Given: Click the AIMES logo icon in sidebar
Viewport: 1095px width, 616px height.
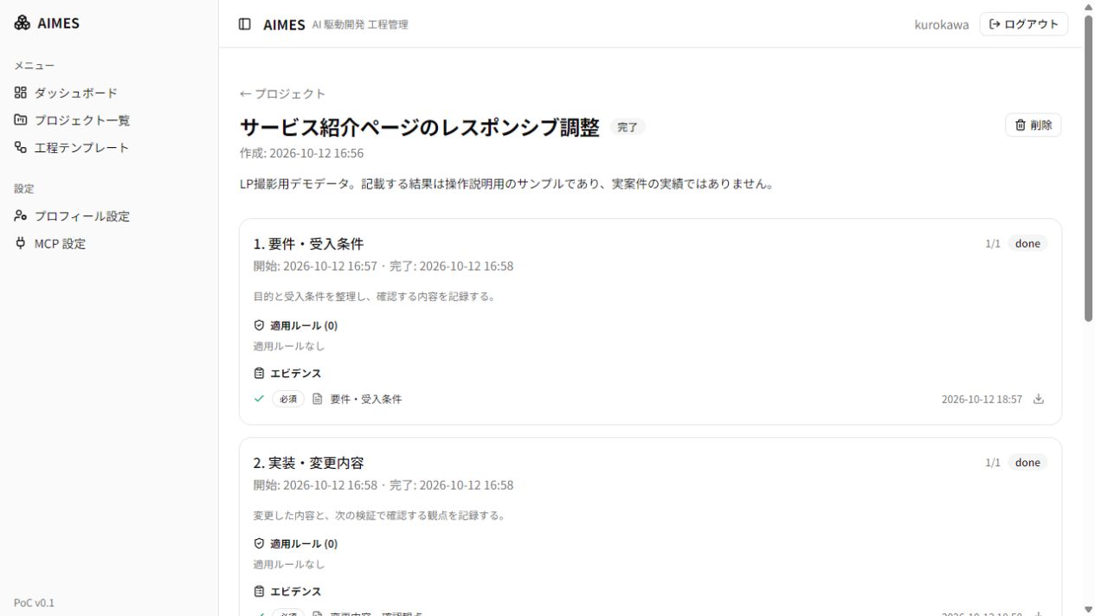Looking at the screenshot, I should pyautogui.click(x=23, y=23).
